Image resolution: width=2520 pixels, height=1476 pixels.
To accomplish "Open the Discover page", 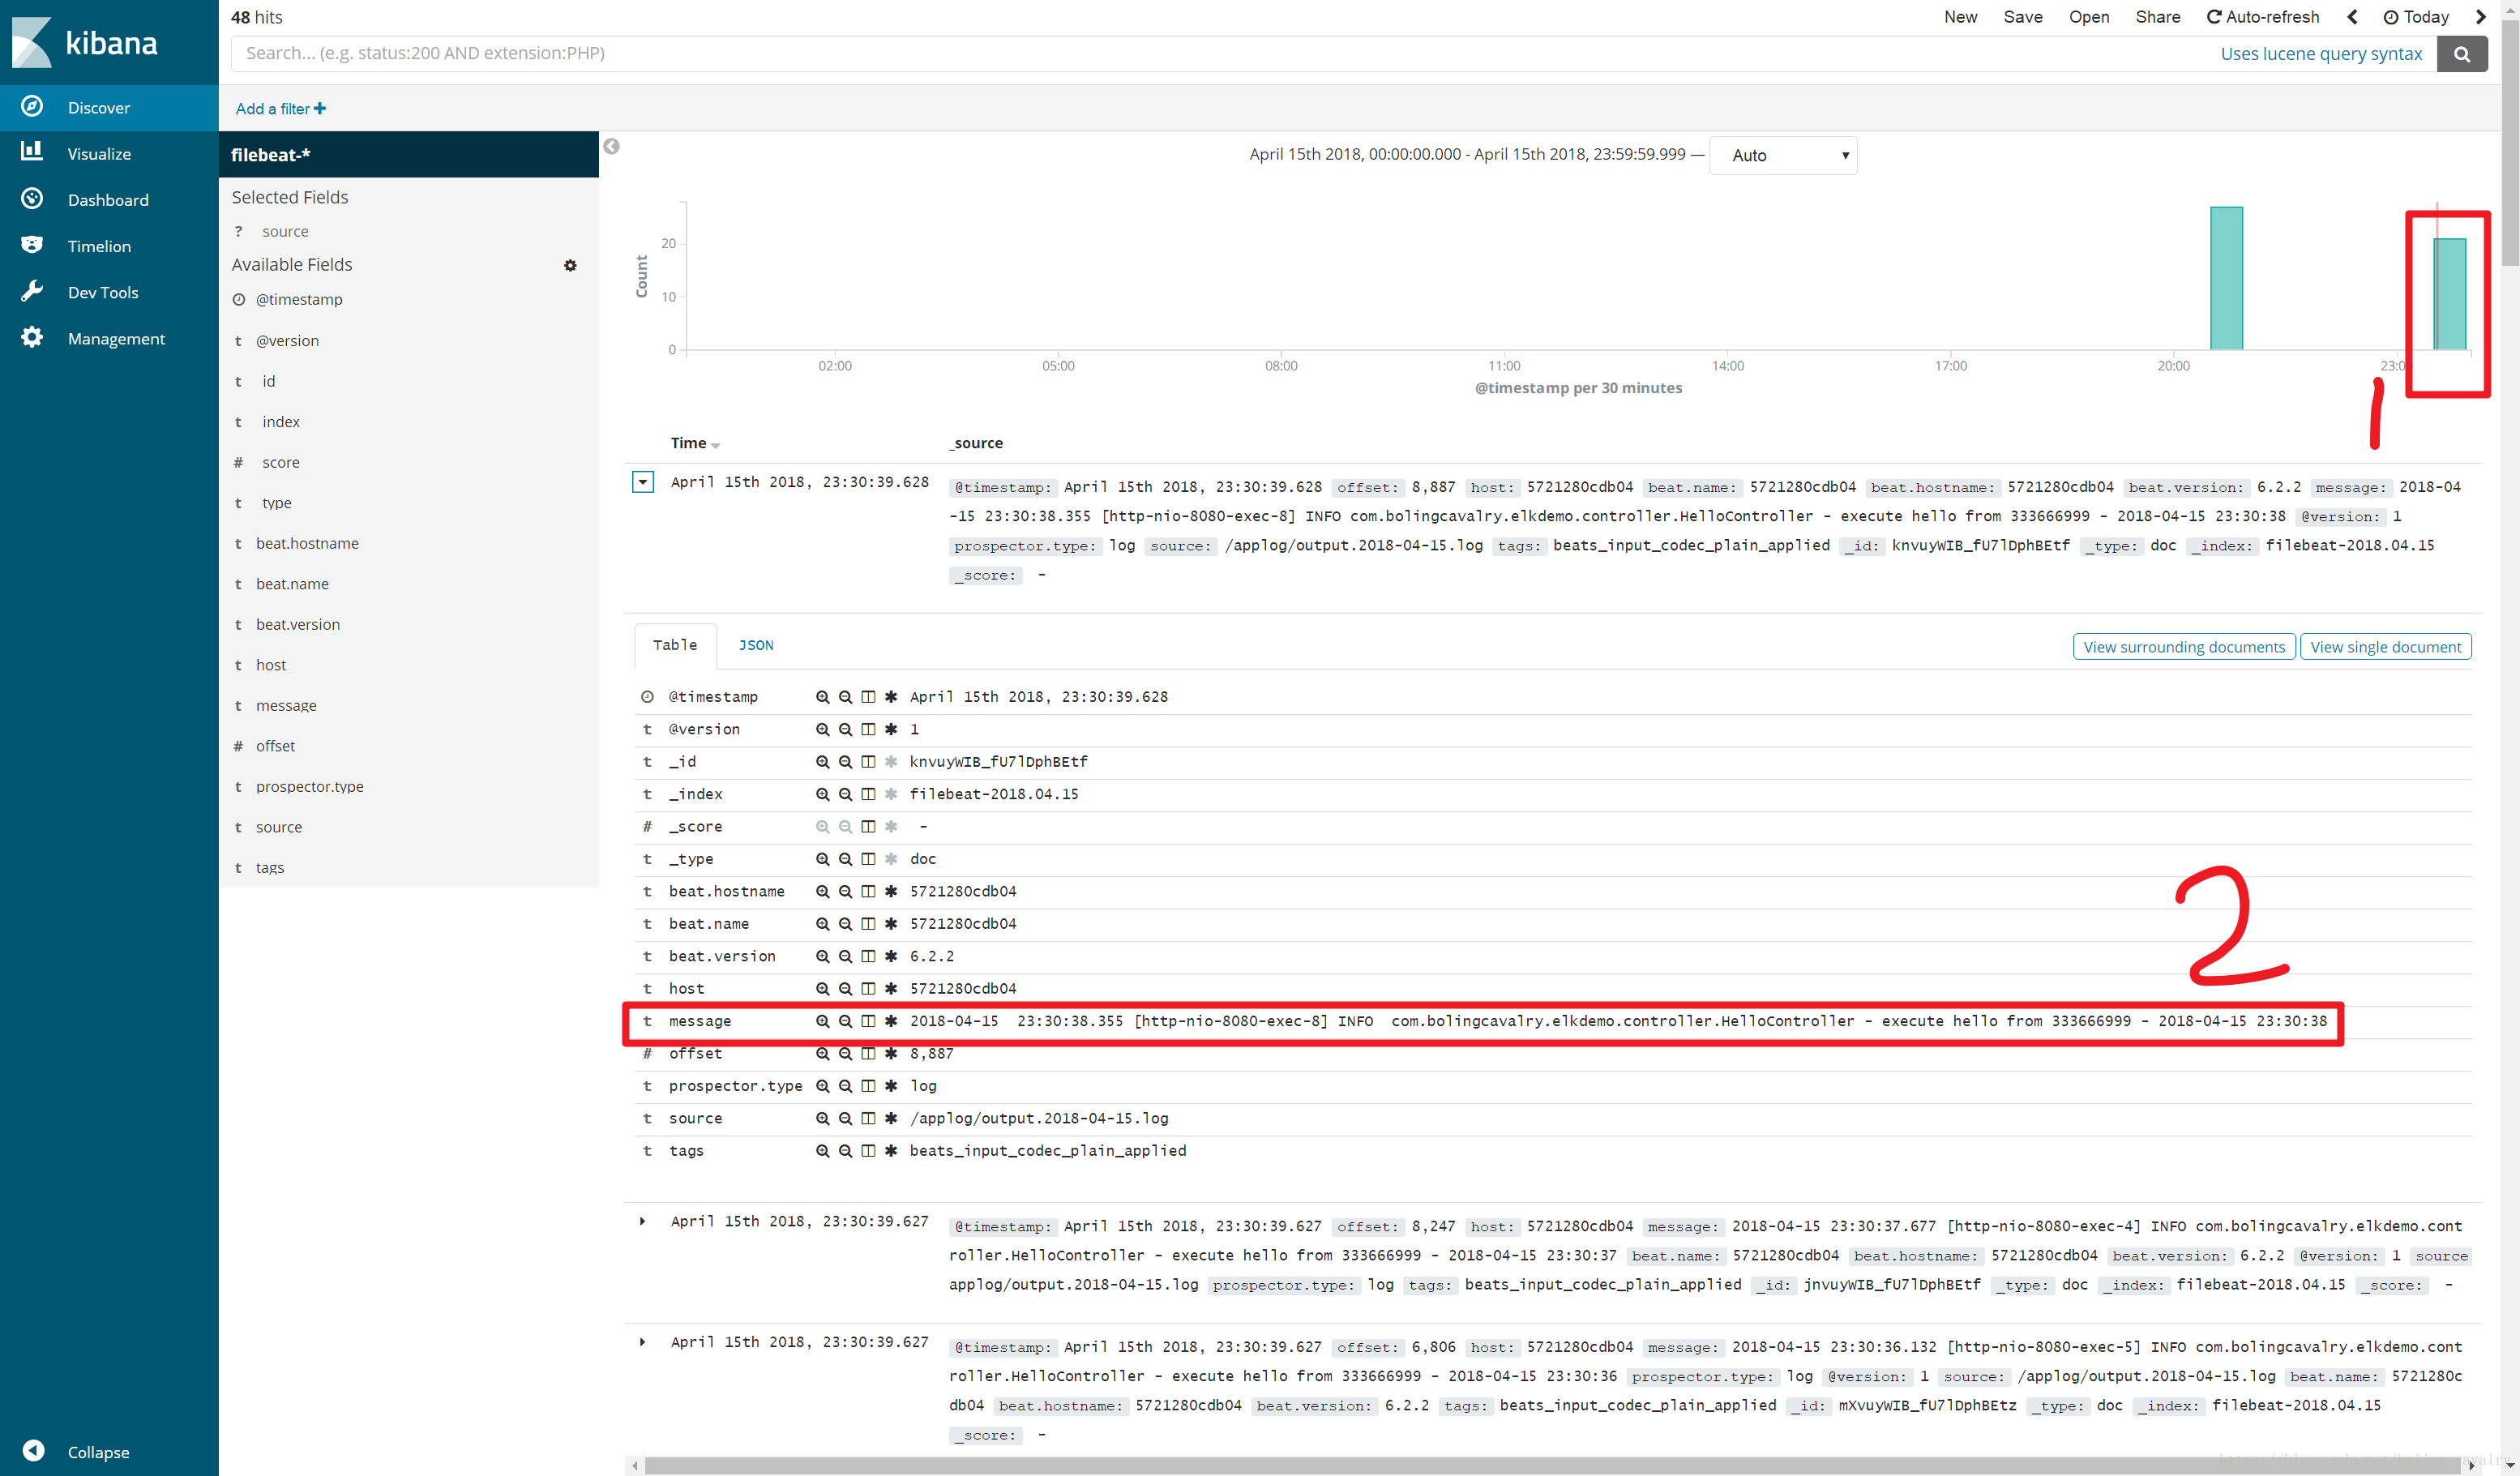I will pos(109,107).
